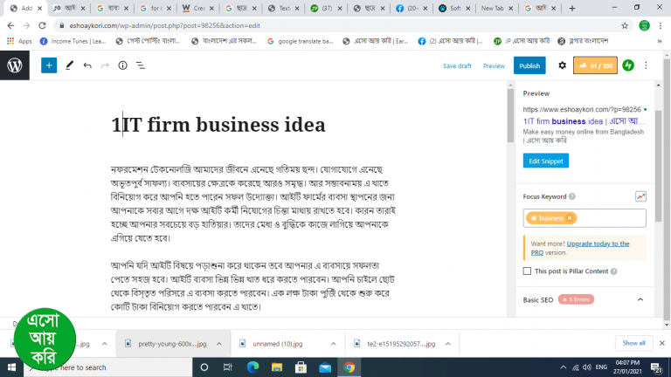Click the green Jetpack lightning icon

[x=628, y=65]
